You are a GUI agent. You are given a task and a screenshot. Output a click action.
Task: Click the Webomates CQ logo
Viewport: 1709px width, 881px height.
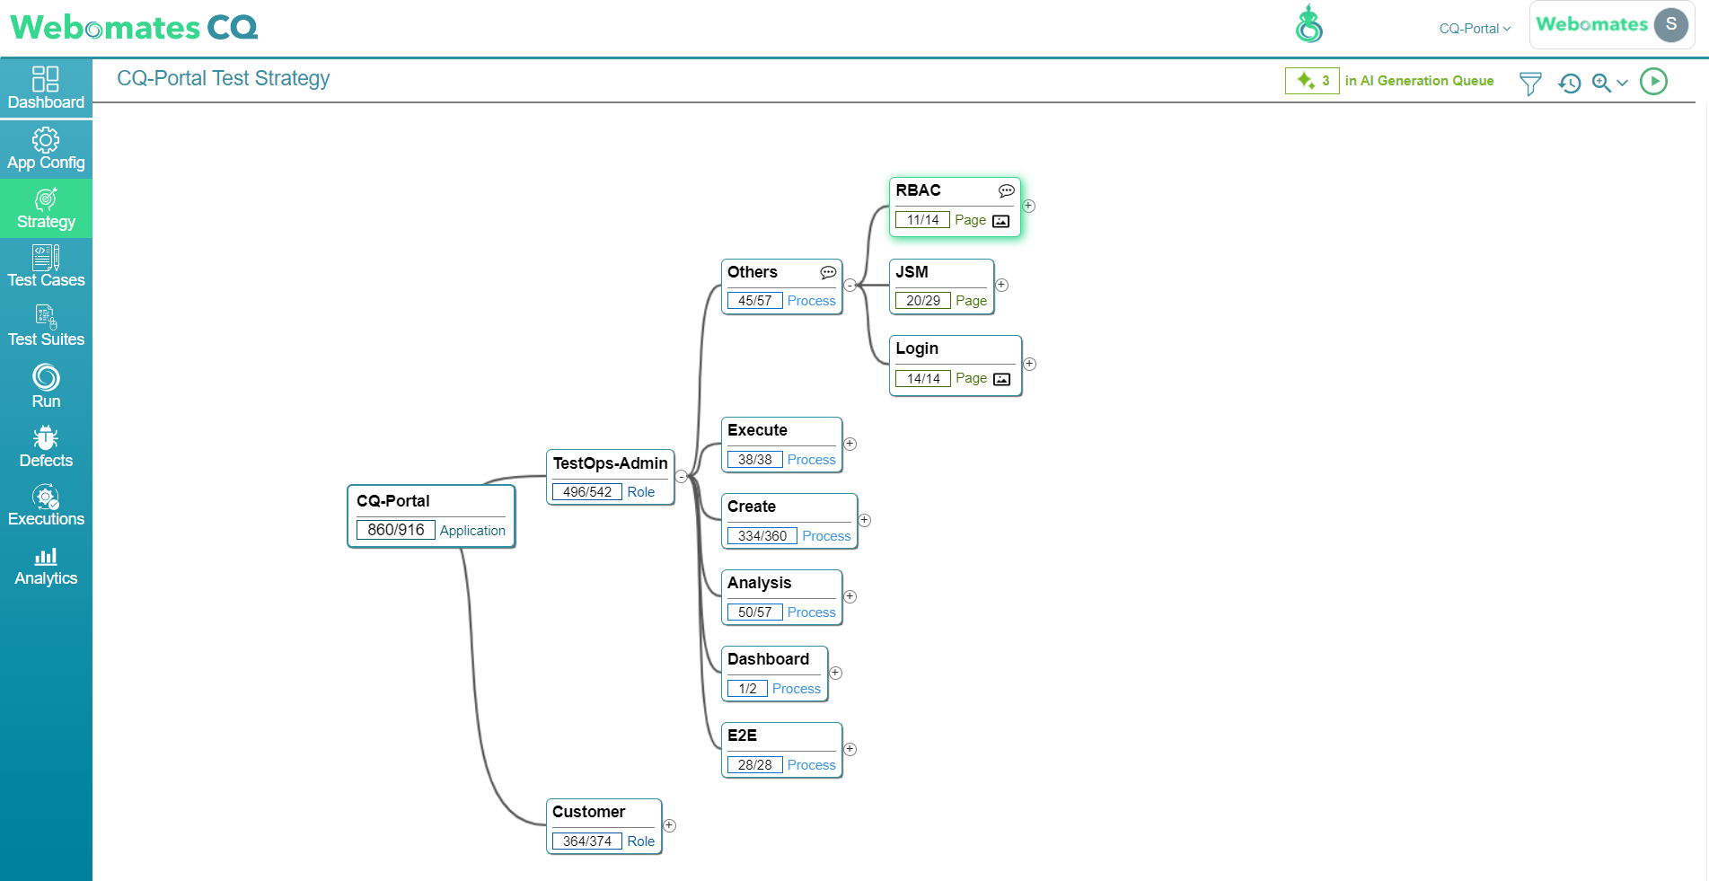click(134, 27)
